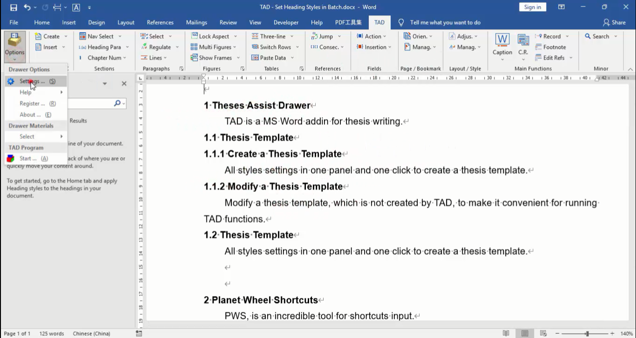Click the 125 words count in status bar
Screen dimensions: 636x338
pyautogui.click(x=52, y=333)
